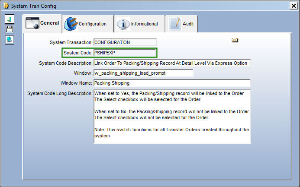The width and height of the screenshot is (300, 187).
Task: Select the General tab
Action: coord(42,23)
